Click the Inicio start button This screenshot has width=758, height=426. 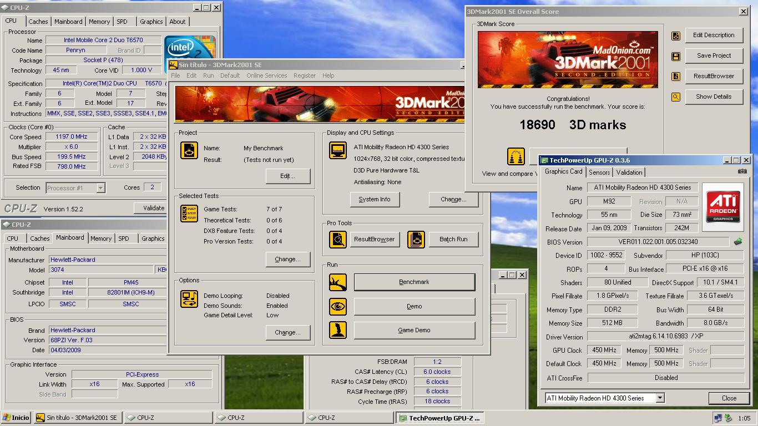16,418
